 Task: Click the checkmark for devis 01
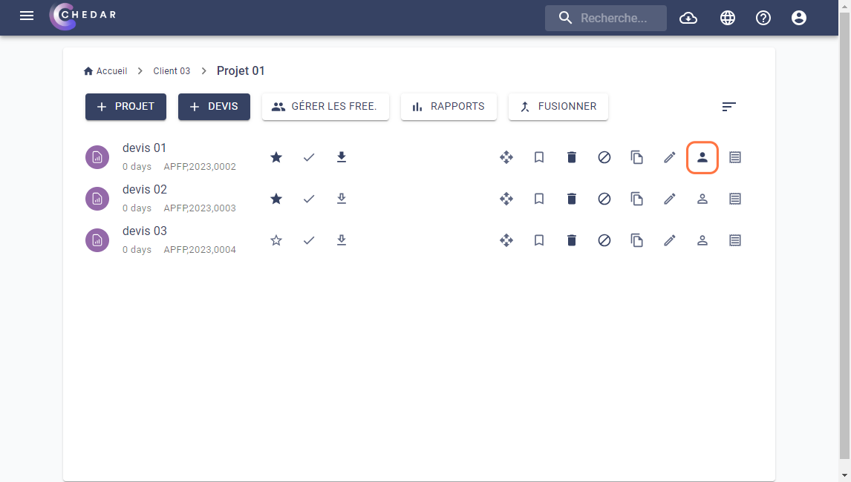point(309,157)
